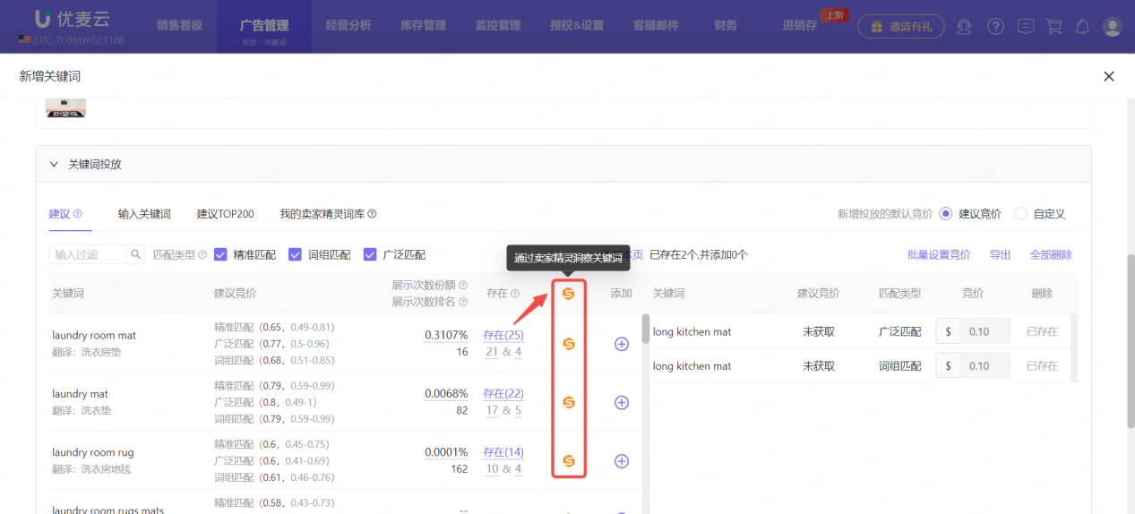Open the customer service headset icon
Screen dimensions: 1135x514
[965, 27]
